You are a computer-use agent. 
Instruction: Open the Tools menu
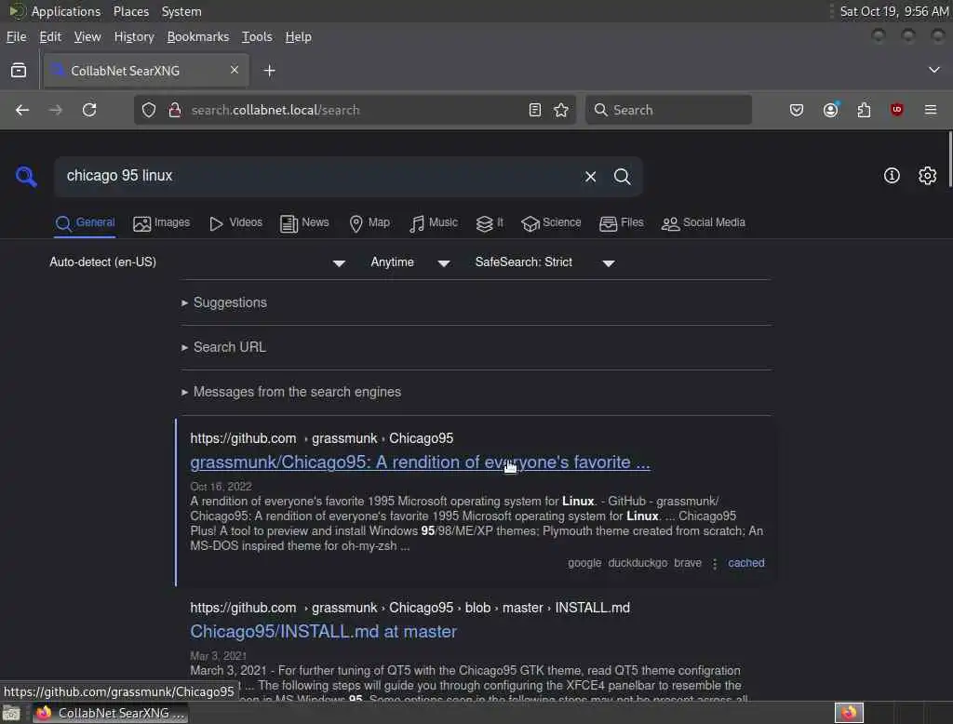click(257, 36)
